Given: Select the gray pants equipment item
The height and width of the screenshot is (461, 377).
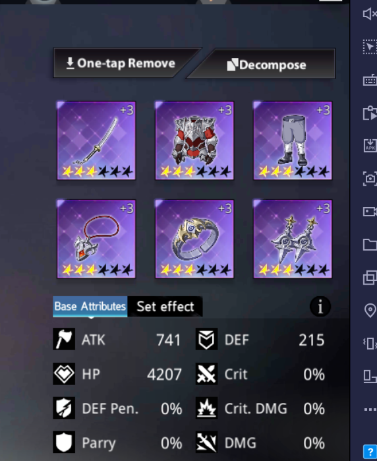Looking at the screenshot, I should click(x=293, y=140).
